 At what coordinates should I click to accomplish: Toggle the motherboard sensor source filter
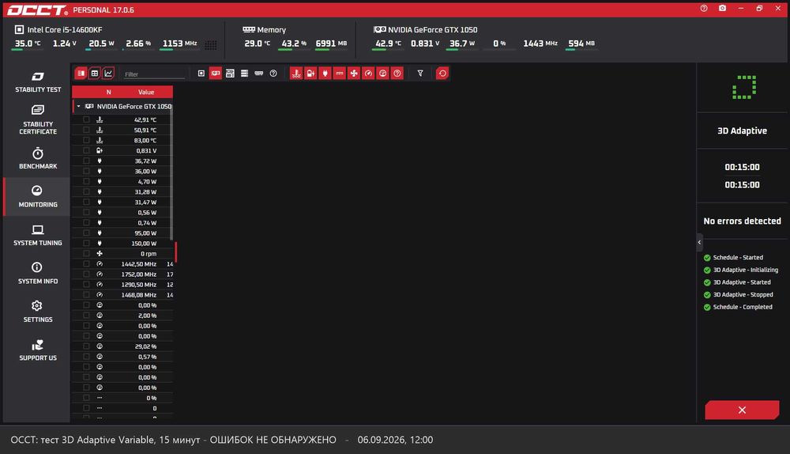[230, 74]
